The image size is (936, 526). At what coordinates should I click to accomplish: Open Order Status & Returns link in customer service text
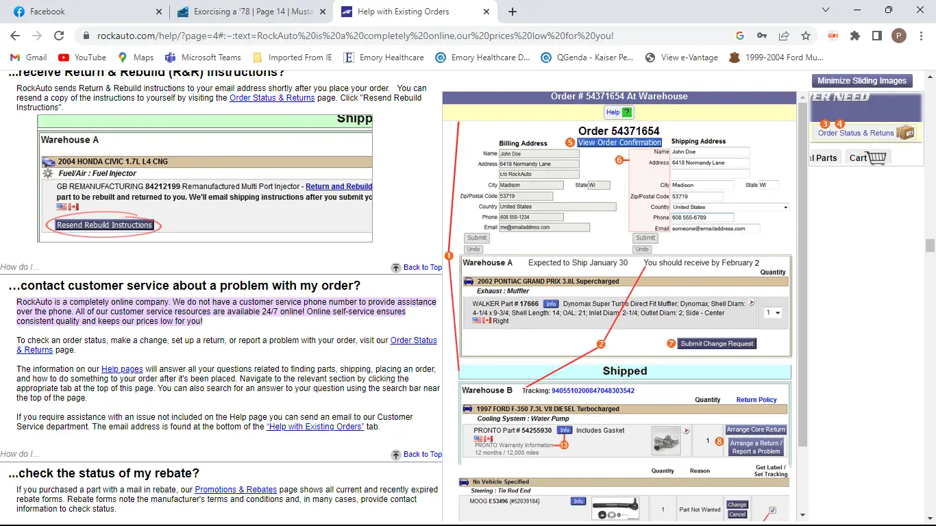(414, 340)
